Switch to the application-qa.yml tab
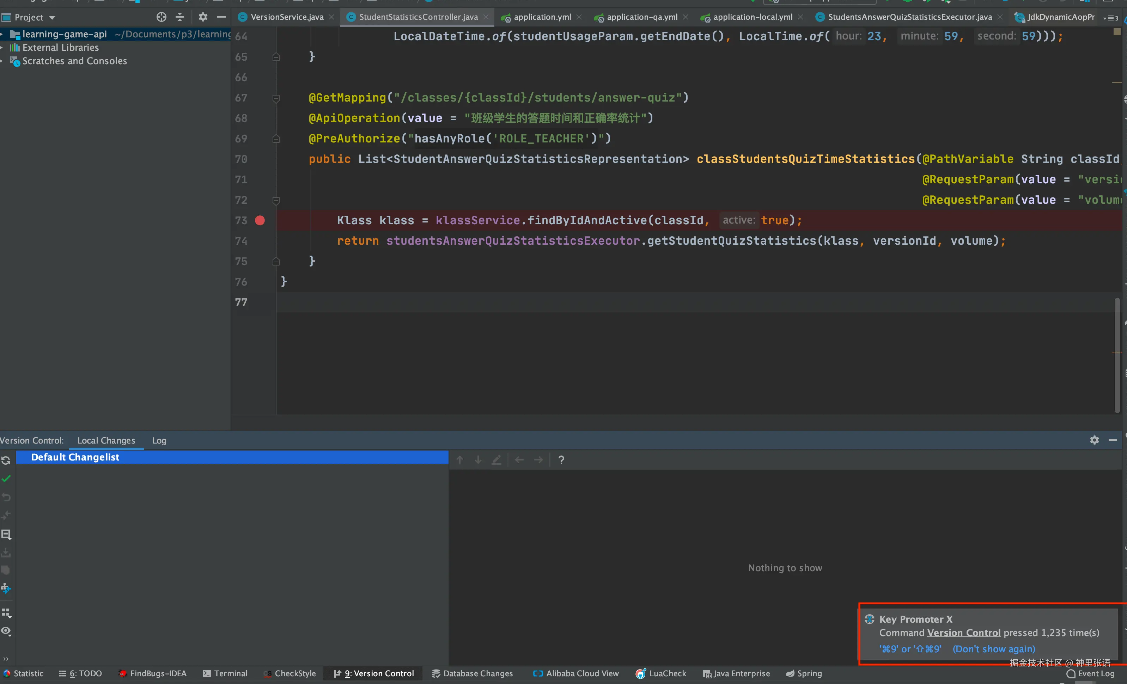Image resolution: width=1127 pixels, height=684 pixels. [641, 17]
